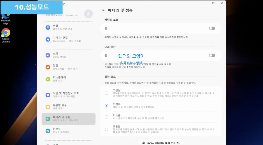Select the 유용한 기능 gear icon

coord(48,107)
